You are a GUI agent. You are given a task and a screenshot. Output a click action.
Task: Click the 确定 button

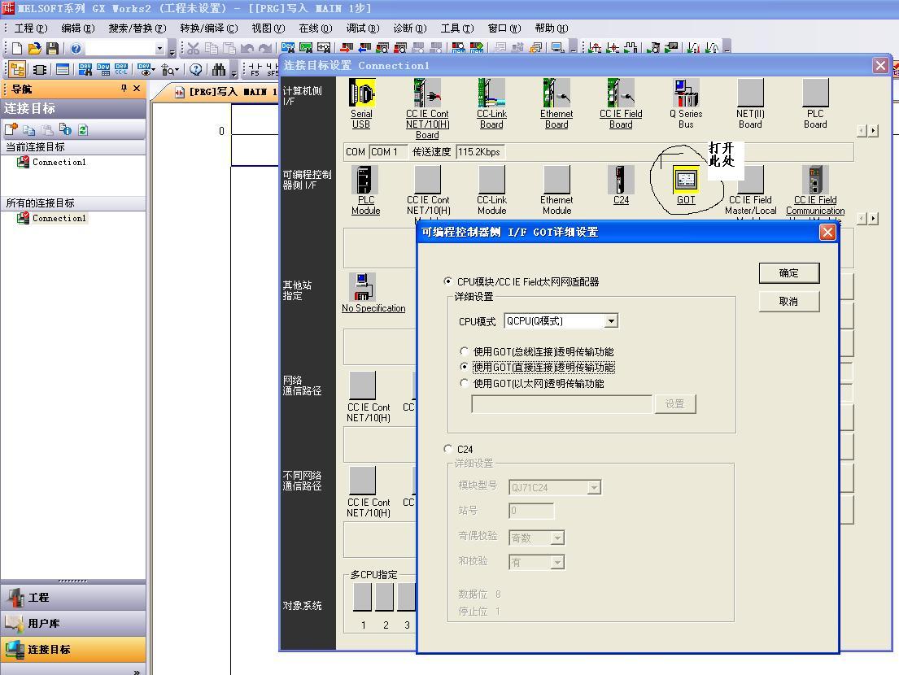pyautogui.click(x=788, y=273)
